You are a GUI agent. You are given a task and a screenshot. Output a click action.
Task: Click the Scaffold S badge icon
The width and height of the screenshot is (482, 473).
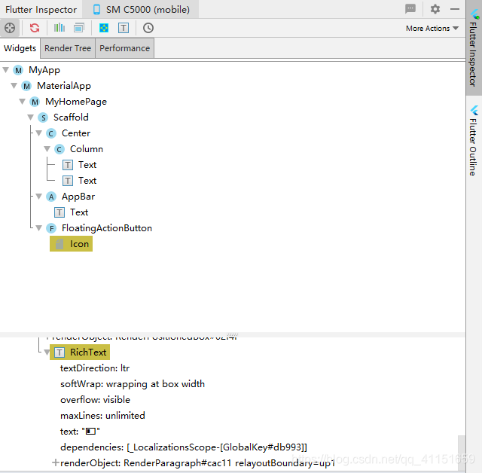[44, 117]
